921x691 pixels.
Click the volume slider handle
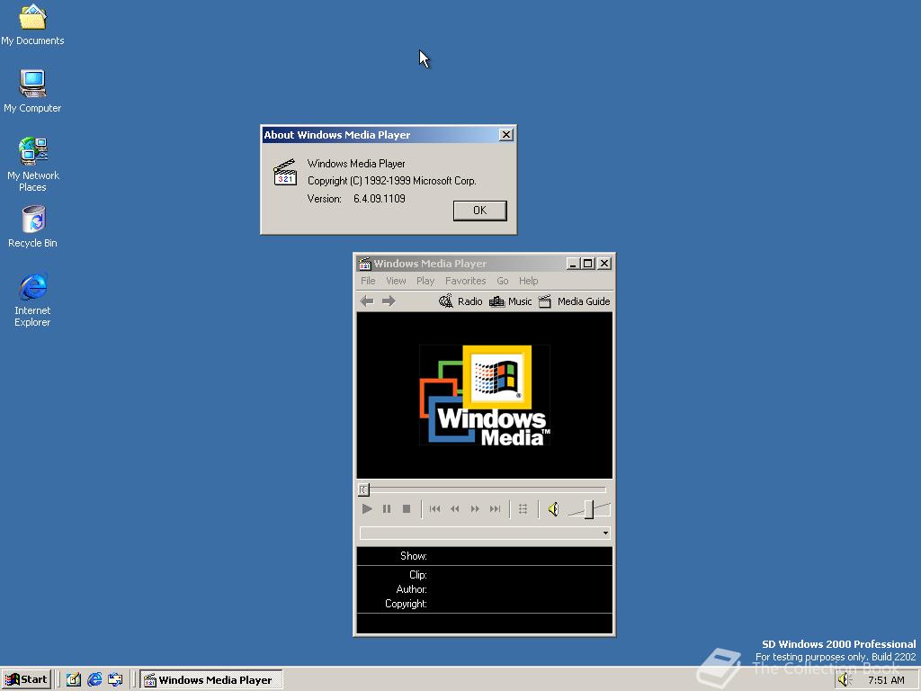[588, 509]
